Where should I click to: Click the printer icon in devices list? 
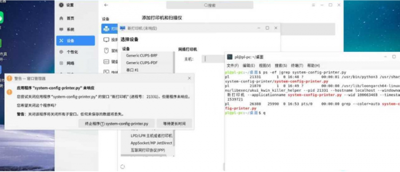click(106, 29)
